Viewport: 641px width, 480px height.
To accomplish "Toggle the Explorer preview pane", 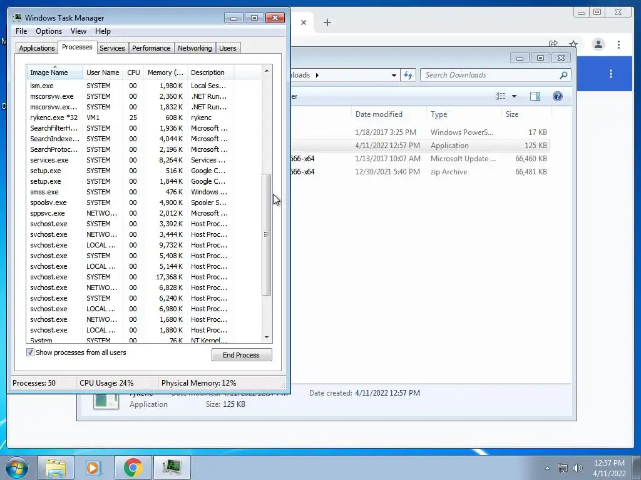I will (x=535, y=96).
